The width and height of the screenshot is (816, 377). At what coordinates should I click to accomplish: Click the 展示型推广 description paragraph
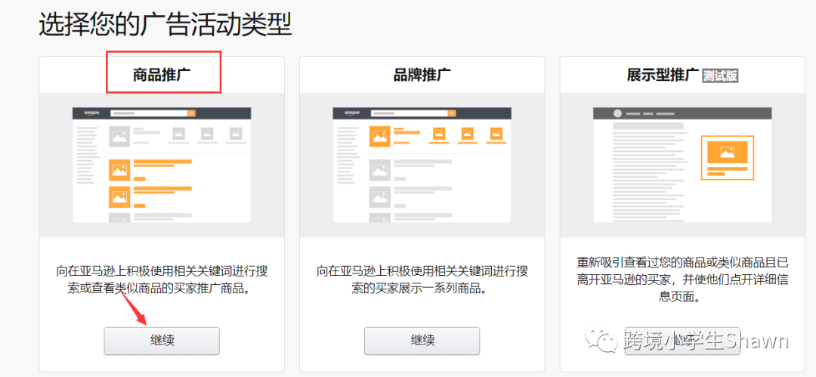(x=682, y=280)
